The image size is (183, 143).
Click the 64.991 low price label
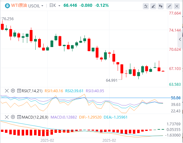tap(111, 80)
